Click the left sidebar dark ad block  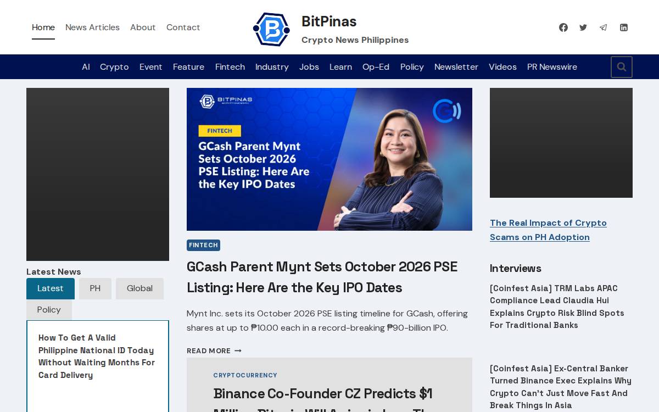[x=98, y=174]
